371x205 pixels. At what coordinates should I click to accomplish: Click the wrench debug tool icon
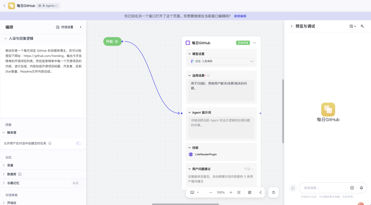(x=362, y=26)
